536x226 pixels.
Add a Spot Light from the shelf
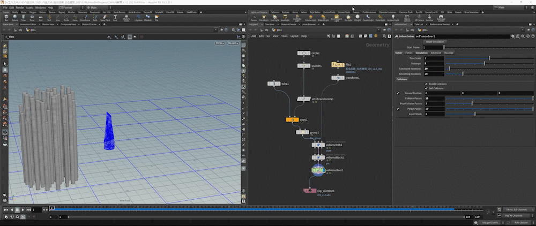coord(274,18)
